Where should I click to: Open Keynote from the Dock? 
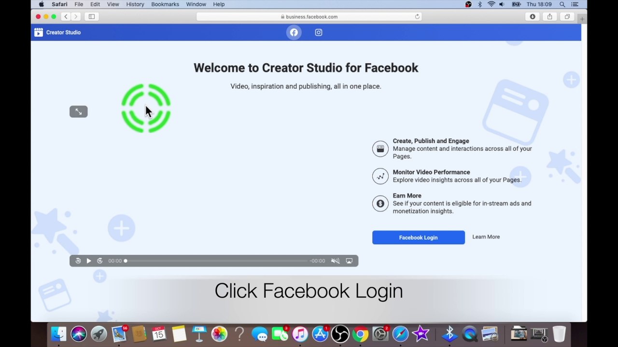coord(199,334)
